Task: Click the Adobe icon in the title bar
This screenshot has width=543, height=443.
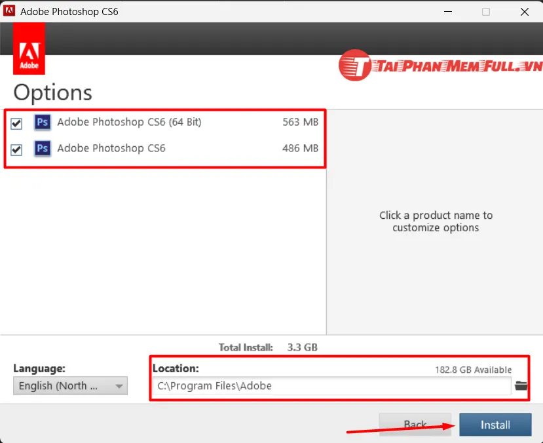Action: [9, 11]
